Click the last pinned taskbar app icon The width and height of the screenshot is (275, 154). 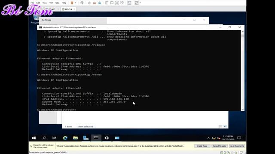117,138
